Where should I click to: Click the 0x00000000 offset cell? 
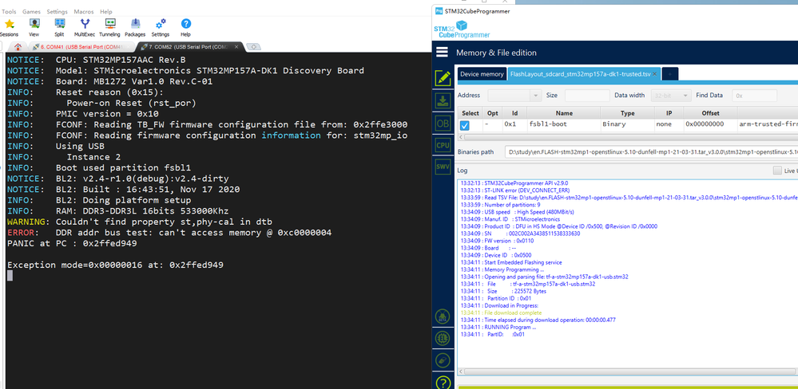tap(710, 124)
